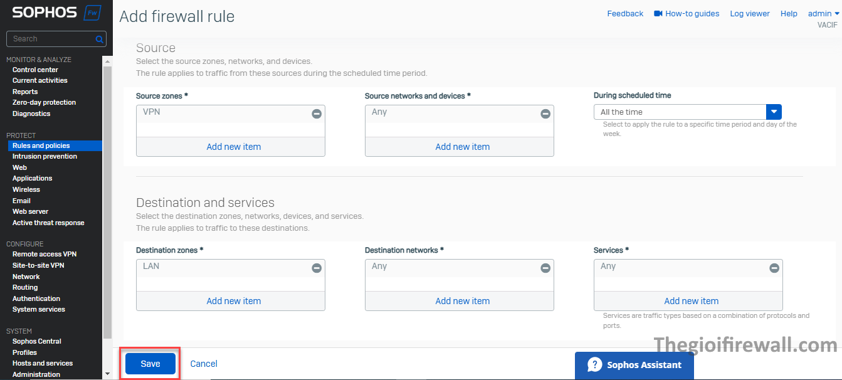Navigate to Site-to-site VPN

point(38,265)
